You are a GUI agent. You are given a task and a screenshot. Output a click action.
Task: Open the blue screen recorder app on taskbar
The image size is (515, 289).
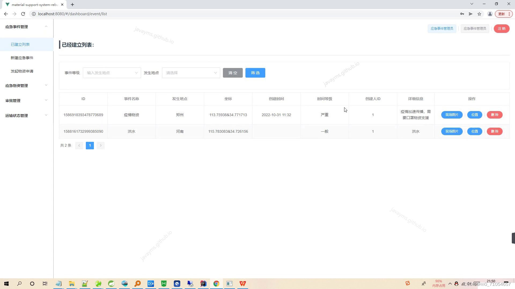point(151,284)
